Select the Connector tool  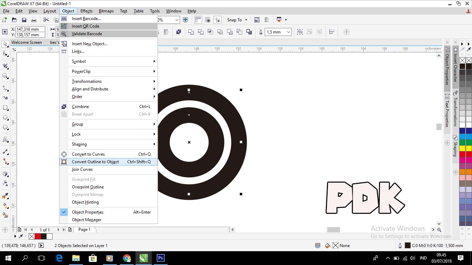5,161
